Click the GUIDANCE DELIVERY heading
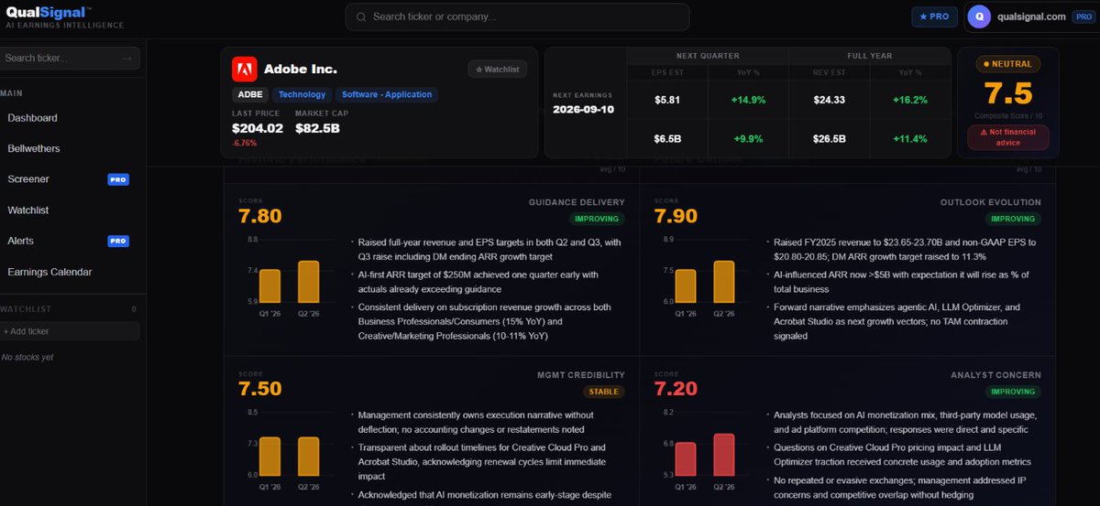This screenshot has width=1100, height=506. point(577,202)
